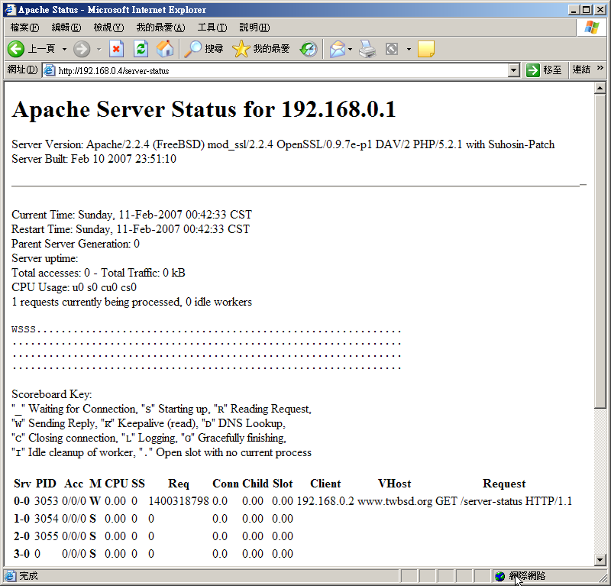Click the www.twbsd.org VHost cell
The image size is (611, 586).
pyautogui.click(x=395, y=501)
